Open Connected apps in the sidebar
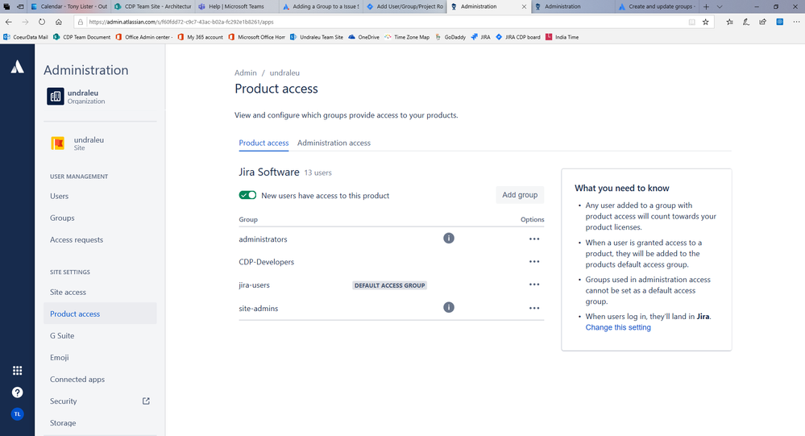805x436 pixels. (100, 380)
